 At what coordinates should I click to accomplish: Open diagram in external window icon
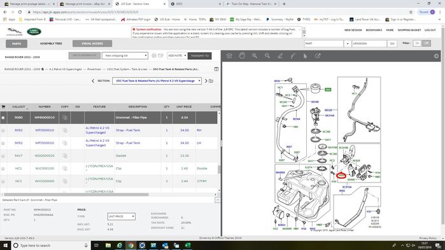coord(318,56)
